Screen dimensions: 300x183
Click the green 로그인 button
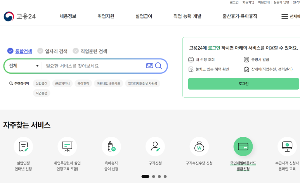[x=243, y=84]
